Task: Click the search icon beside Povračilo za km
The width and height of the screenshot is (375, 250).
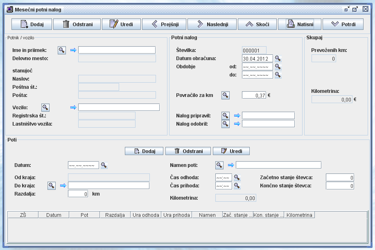Action: coord(226,95)
